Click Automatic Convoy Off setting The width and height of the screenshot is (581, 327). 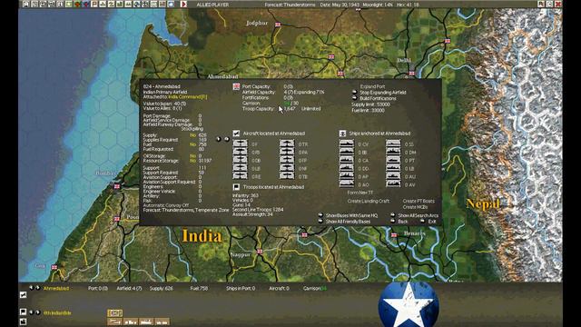pyautogui.click(x=165, y=205)
